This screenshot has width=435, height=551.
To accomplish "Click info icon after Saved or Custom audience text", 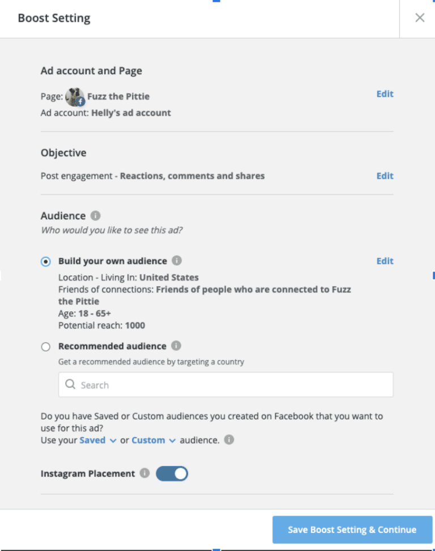I will point(229,440).
